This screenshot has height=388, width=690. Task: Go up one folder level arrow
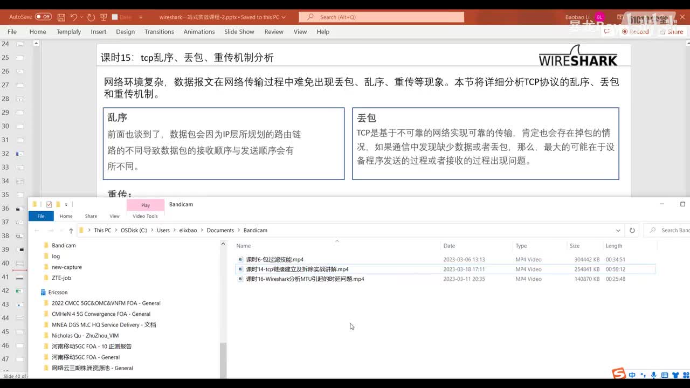71,231
